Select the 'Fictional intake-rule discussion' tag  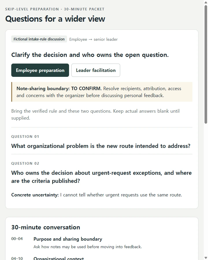pos(39,39)
